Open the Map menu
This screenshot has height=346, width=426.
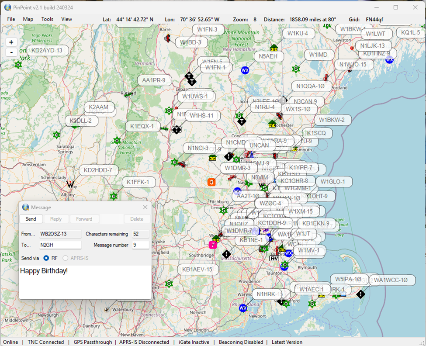click(x=28, y=19)
